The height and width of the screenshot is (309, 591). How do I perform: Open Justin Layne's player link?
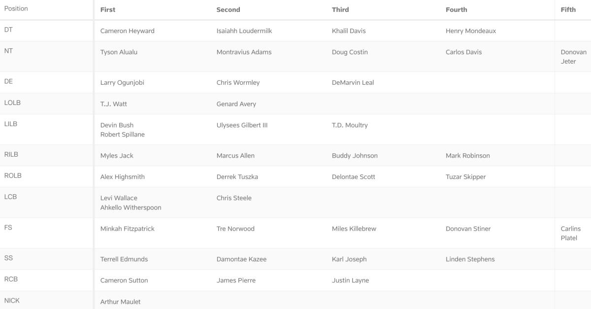point(350,280)
